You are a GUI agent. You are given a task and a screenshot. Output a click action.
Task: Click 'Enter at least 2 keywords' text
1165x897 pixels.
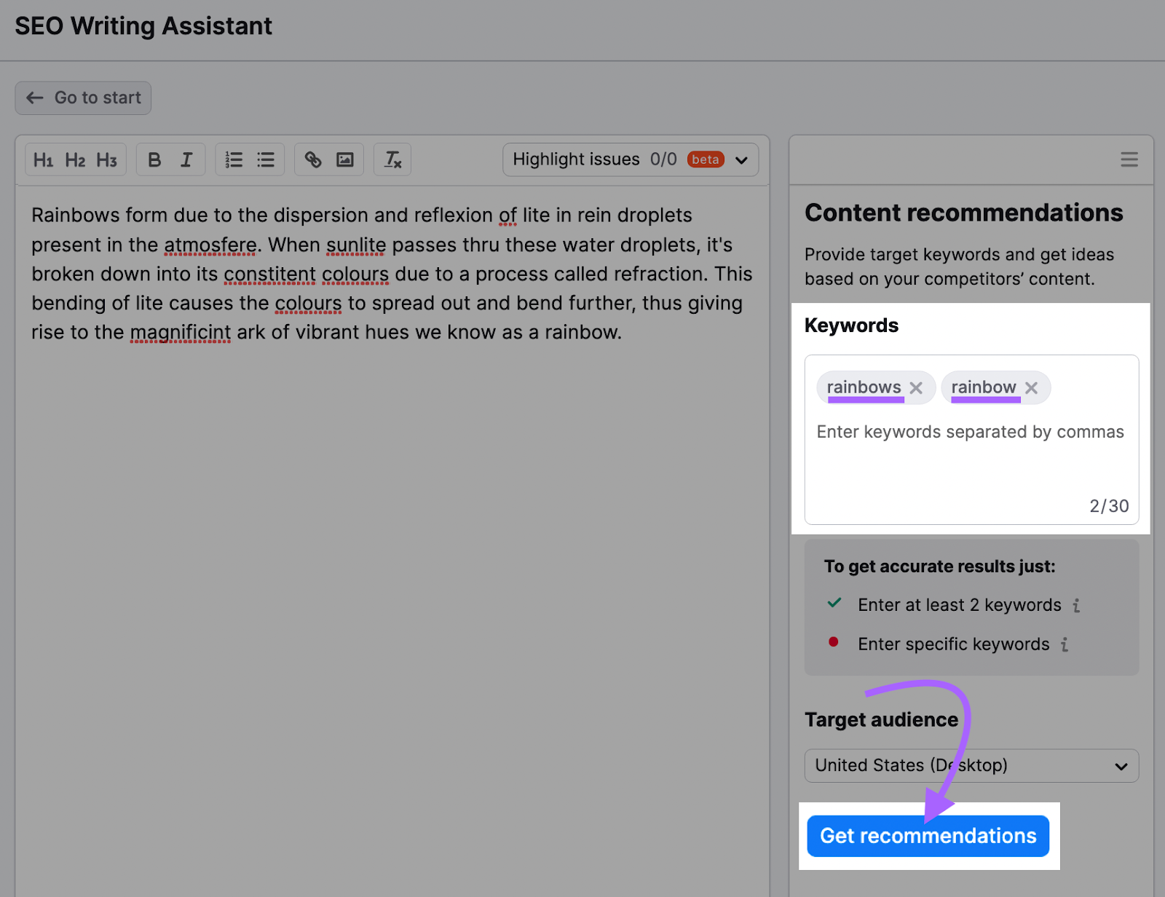click(x=960, y=605)
